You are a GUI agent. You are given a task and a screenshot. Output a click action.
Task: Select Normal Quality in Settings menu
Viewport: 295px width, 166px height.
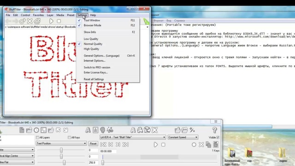tap(108, 44)
